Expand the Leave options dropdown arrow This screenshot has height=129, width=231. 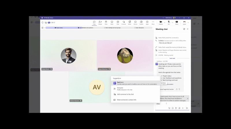pyautogui.click(x=188, y=22)
